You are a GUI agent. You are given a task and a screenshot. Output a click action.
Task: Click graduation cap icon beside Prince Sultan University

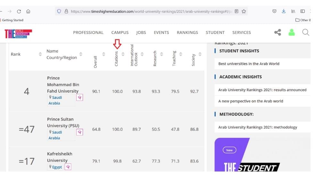(79, 132)
